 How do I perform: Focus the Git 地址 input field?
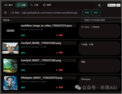coord(45,13)
